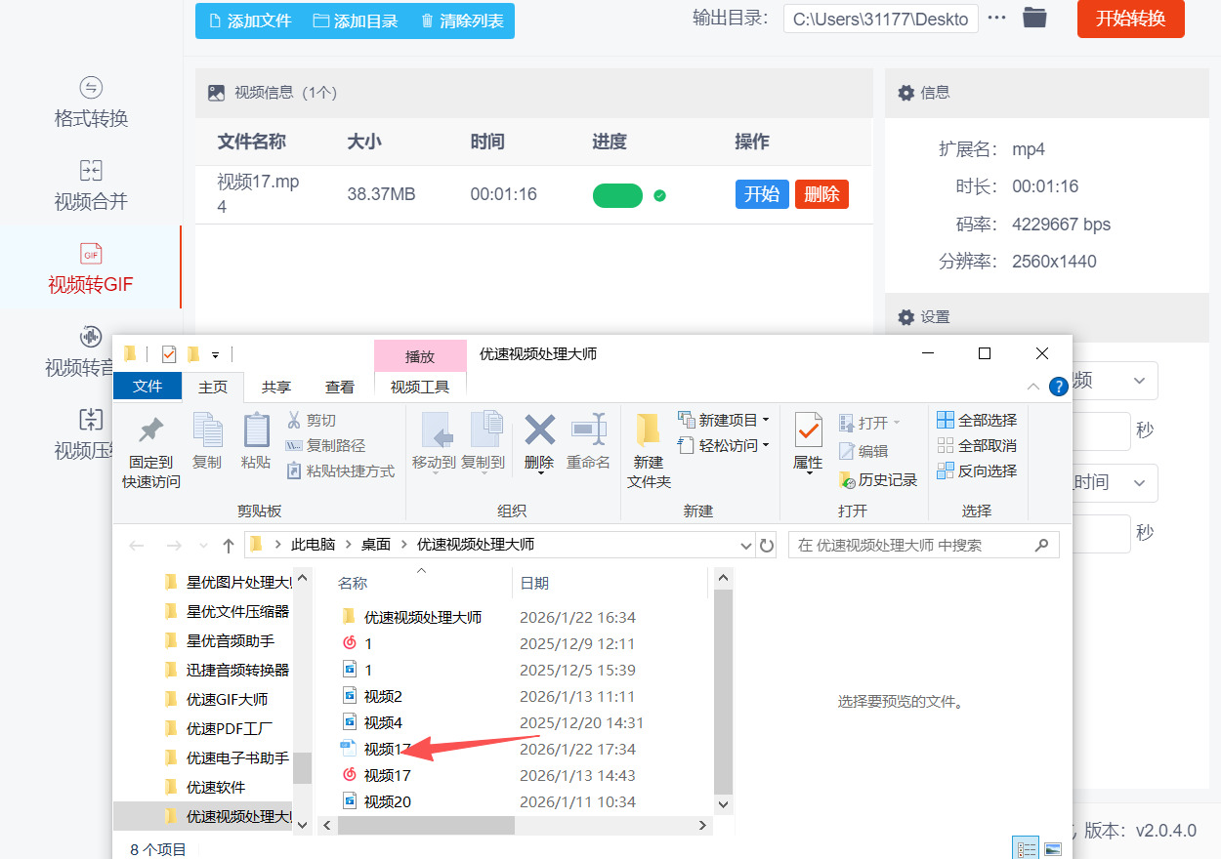Click the 开始转换 button
1221x859 pixels.
pyautogui.click(x=1130, y=19)
